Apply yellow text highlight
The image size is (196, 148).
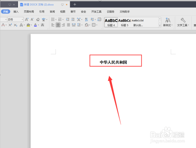(28, 25)
